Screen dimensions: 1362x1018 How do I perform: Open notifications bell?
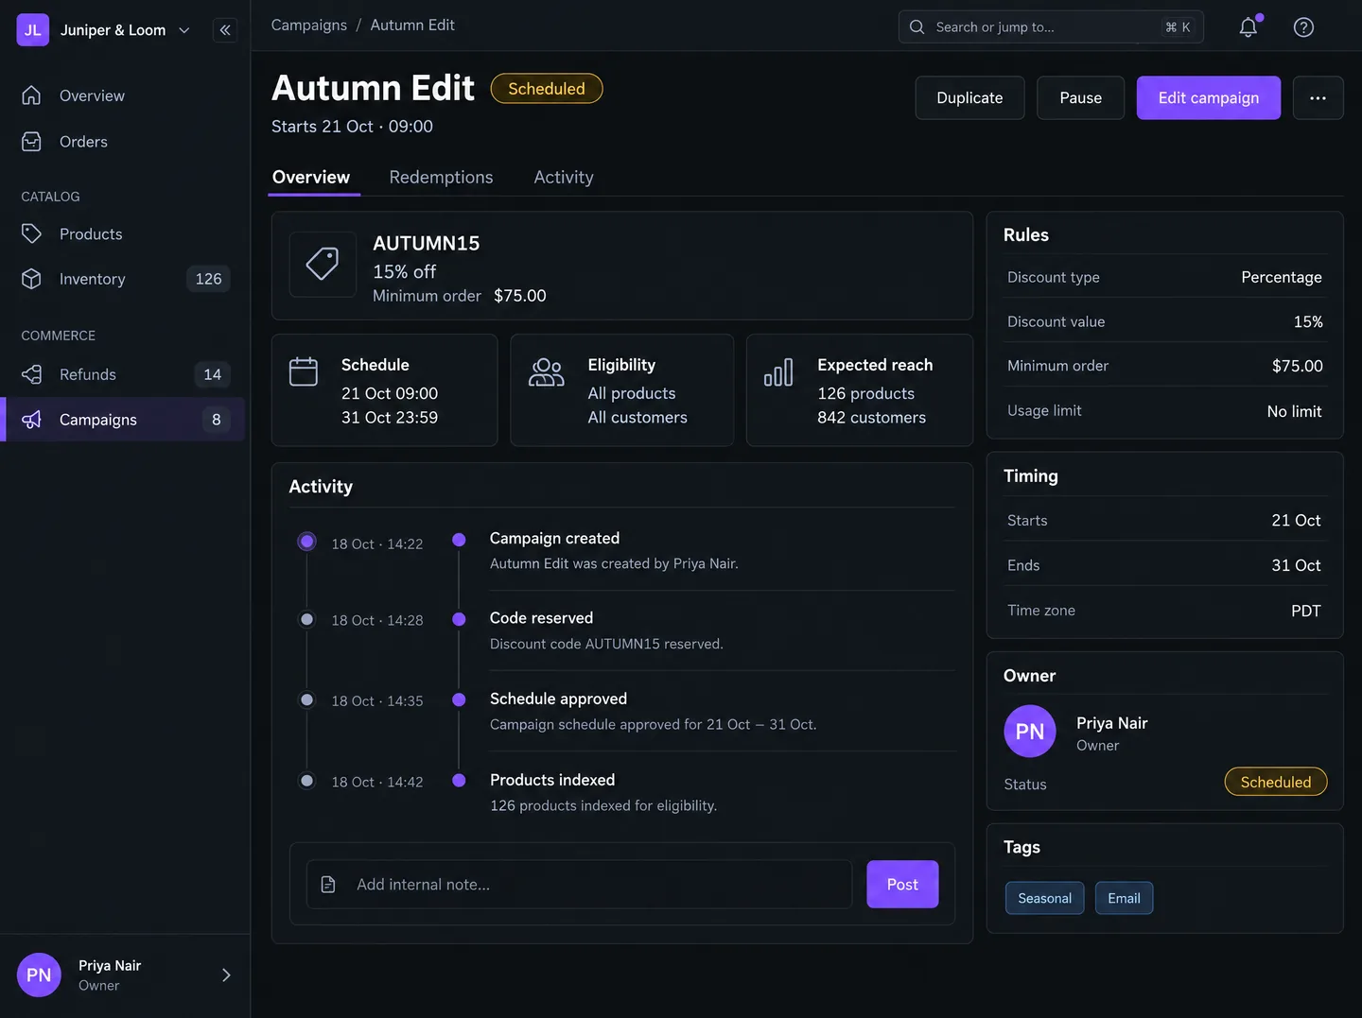pos(1248,27)
